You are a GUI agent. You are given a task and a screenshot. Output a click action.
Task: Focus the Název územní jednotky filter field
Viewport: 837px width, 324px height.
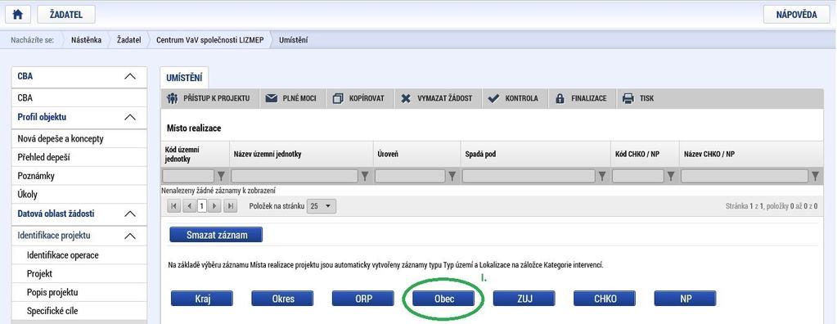294,176
